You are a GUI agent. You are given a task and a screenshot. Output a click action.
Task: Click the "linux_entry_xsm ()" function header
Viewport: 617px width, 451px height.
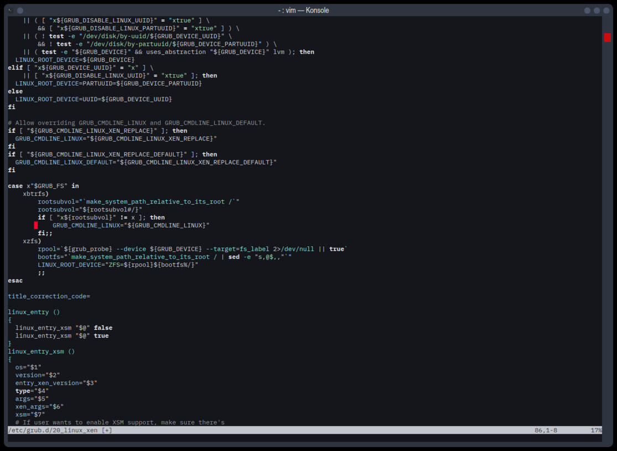tap(42, 351)
